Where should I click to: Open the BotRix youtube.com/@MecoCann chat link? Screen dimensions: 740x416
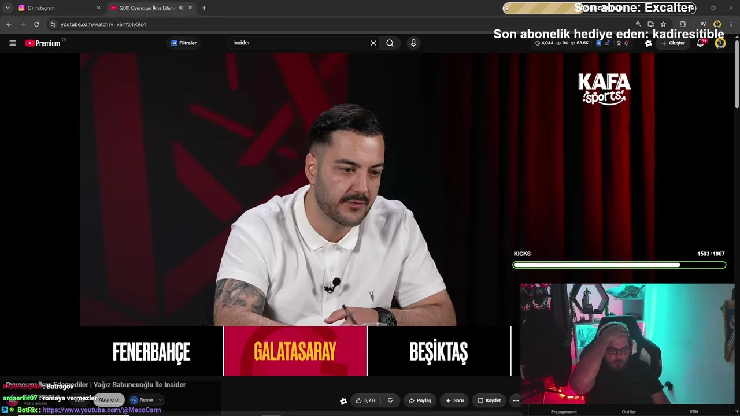point(102,410)
